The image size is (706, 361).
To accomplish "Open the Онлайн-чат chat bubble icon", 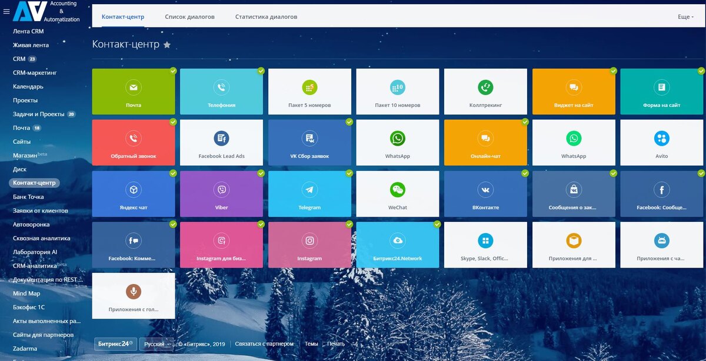I will (x=485, y=139).
